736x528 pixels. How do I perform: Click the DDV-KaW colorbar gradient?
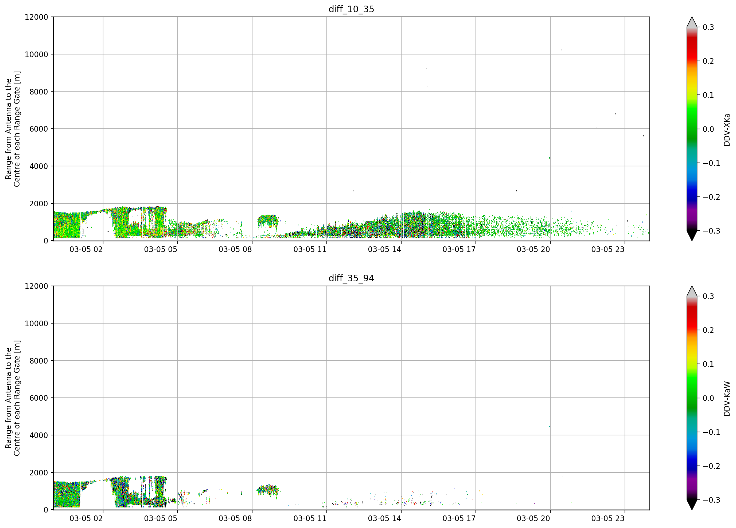692,398
